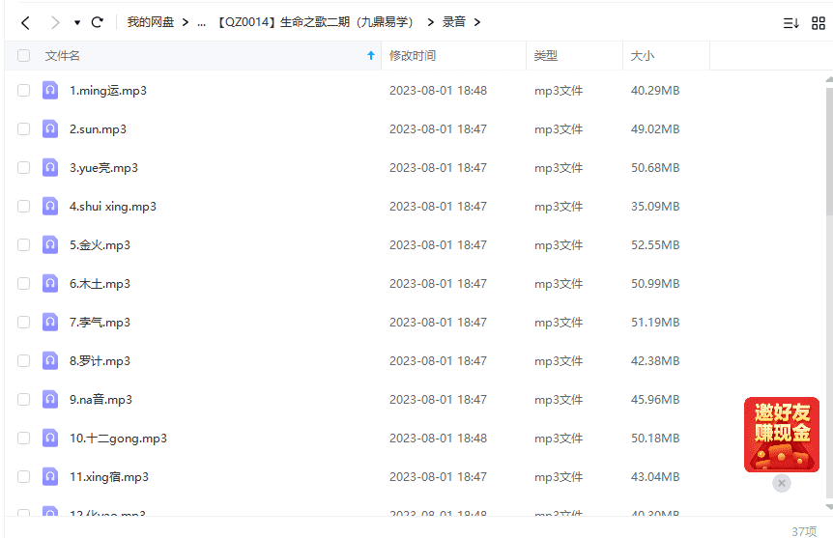Sort by the 修改时间 column
The image size is (833, 538).
(413, 56)
